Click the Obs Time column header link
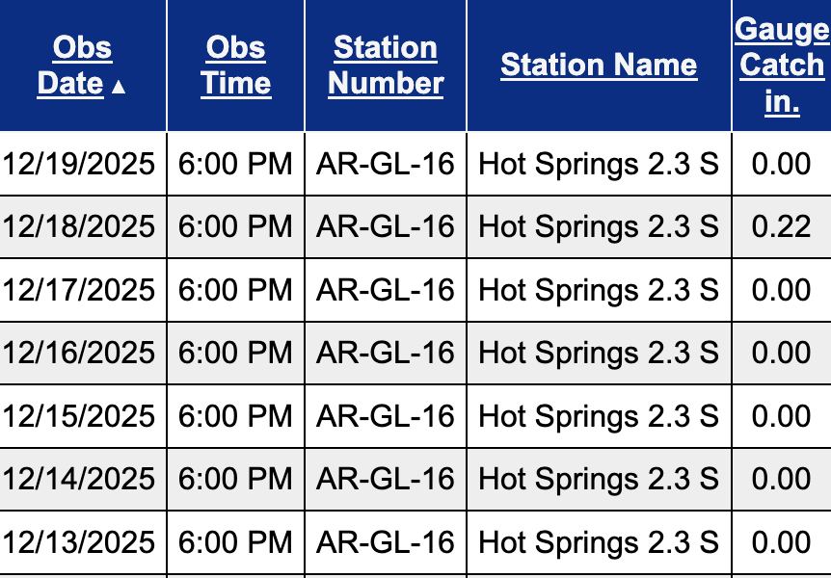 (235, 66)
